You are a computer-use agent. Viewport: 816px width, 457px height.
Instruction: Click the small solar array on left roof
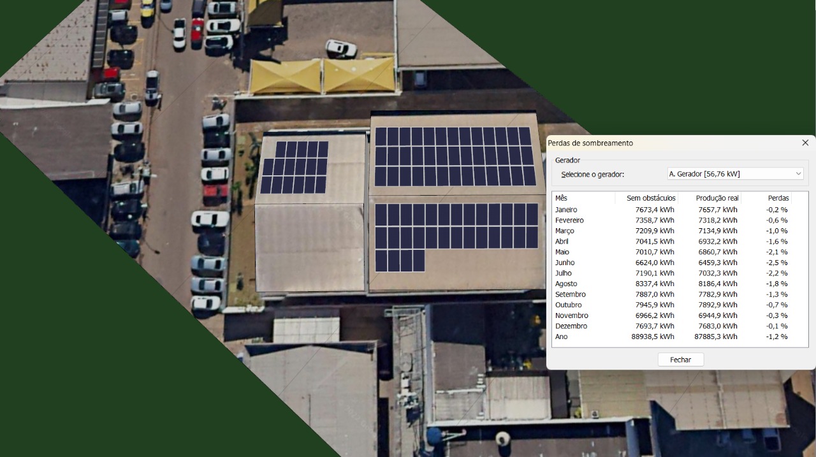pyautogui.click(x=294, y=168)
